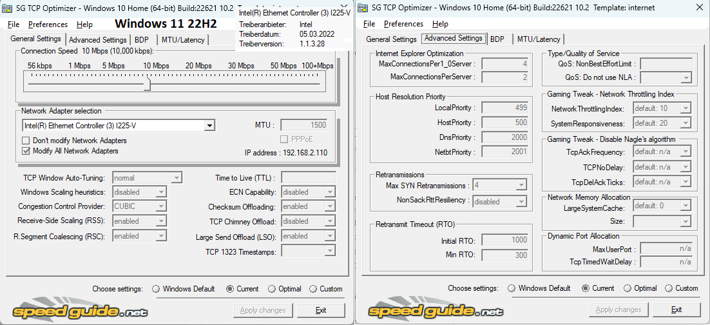Open NetworkThrottlingIndex dropdown
Screen dimensions: 710x325
tap(686, 109)
